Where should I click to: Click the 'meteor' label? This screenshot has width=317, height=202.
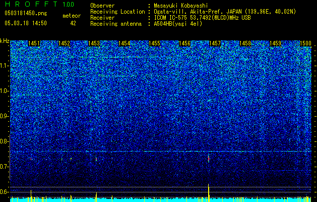(72, 16)
